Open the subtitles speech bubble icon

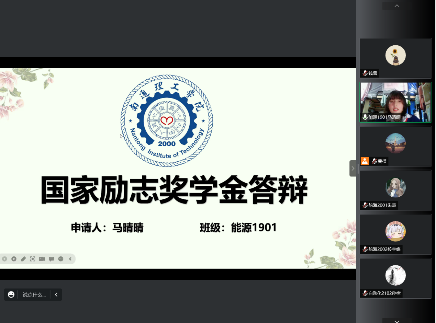[51, 259]
